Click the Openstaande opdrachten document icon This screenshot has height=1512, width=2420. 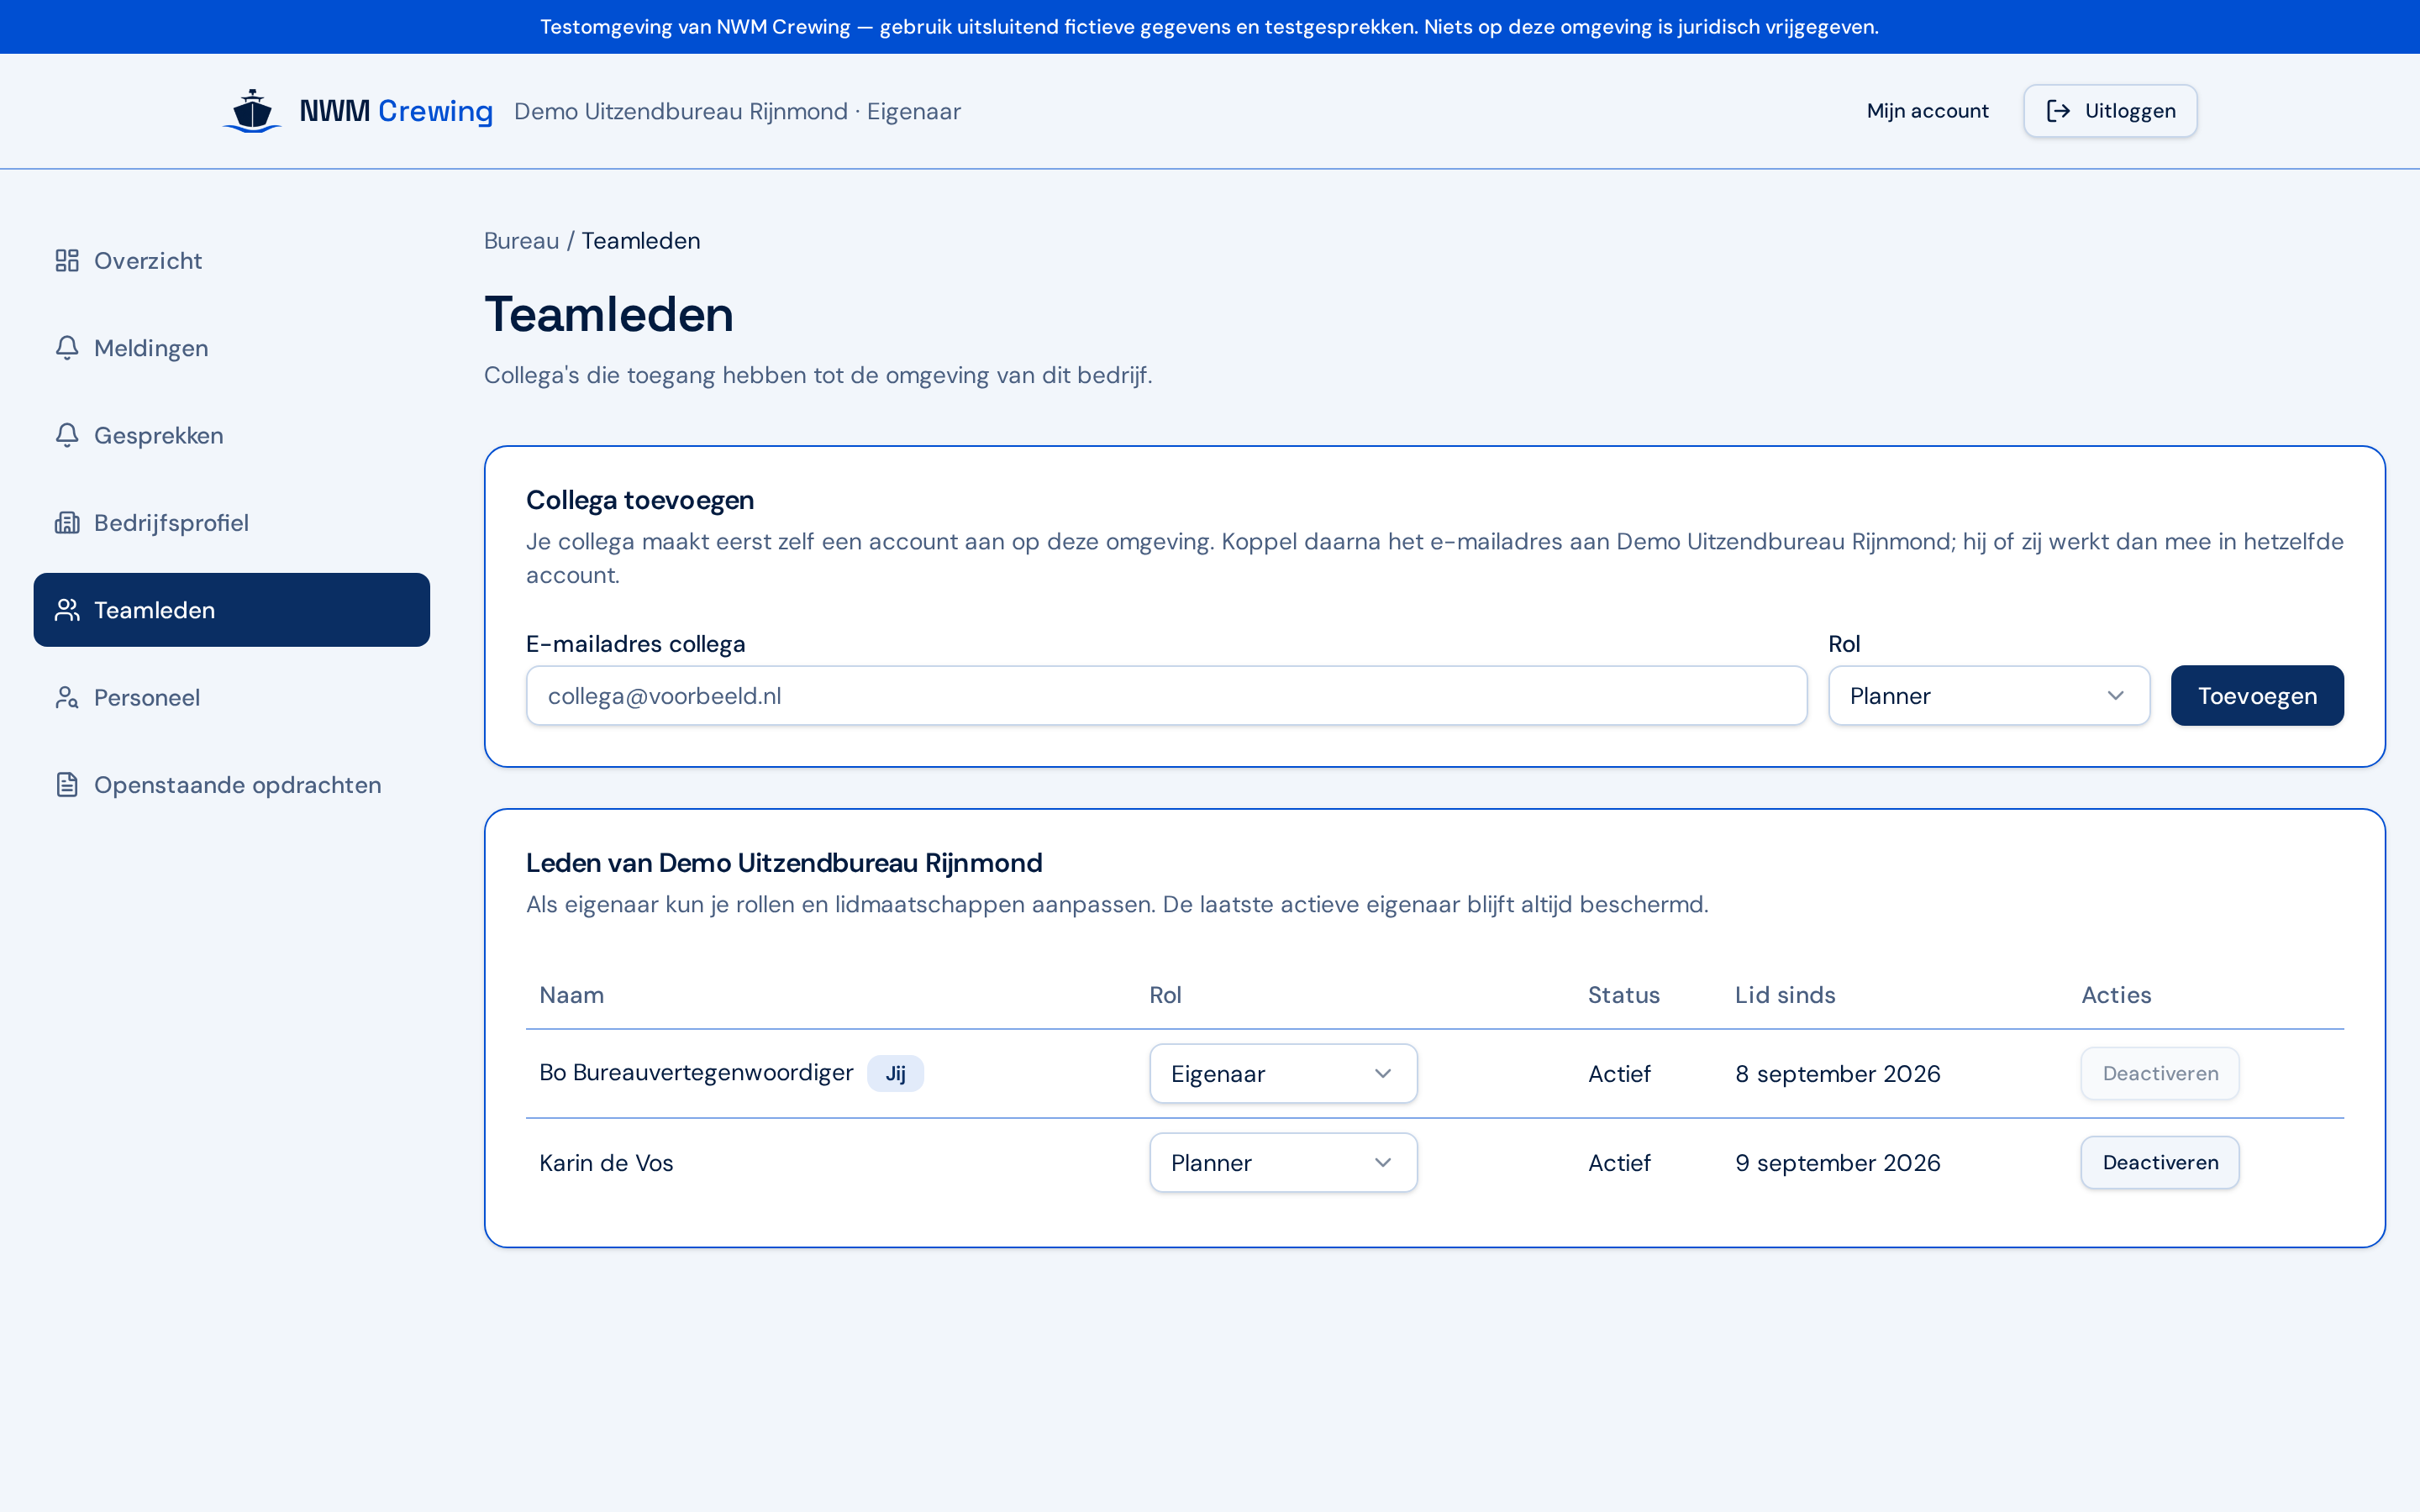tap(67, 785)
